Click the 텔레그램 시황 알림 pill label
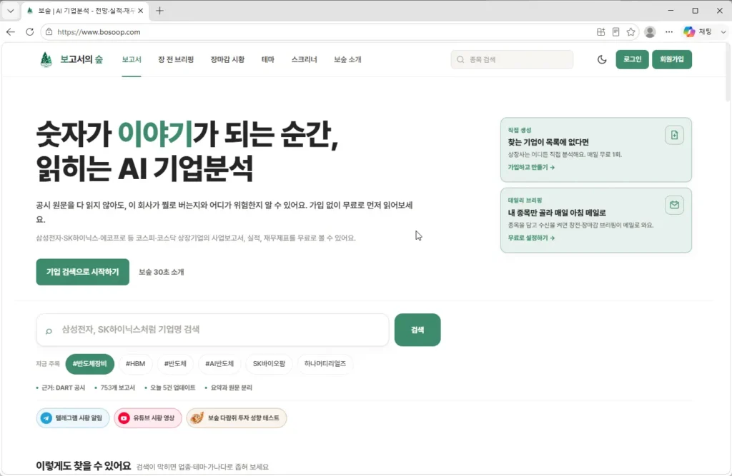This screenshot has width=732, height=476. [x=79, y=418]
